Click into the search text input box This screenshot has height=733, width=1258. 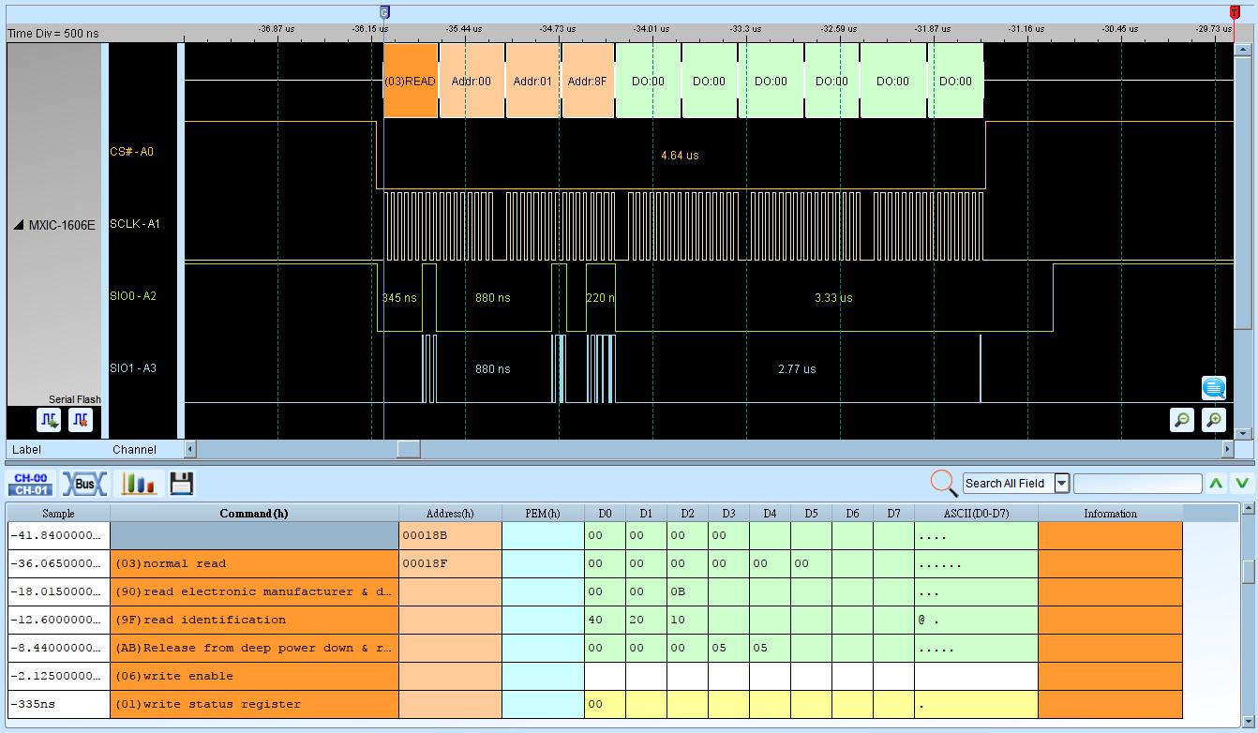[1137, 484]
